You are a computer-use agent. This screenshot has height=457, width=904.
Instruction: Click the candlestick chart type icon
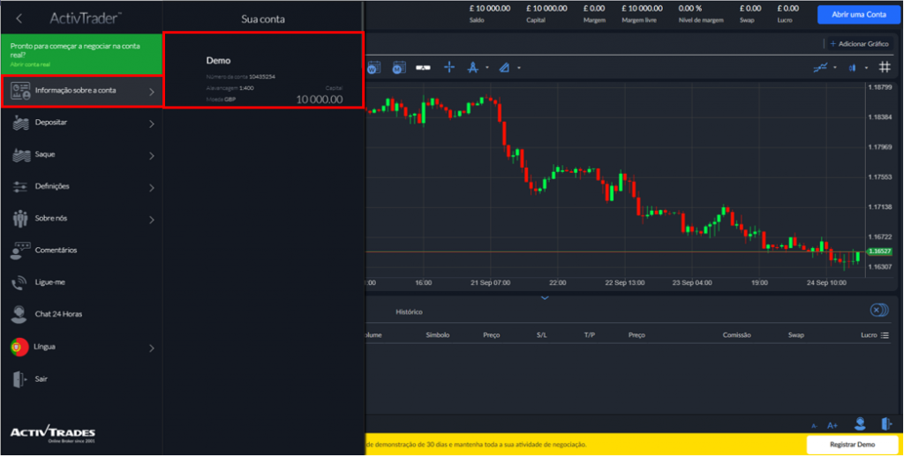(x=853, y=68)
